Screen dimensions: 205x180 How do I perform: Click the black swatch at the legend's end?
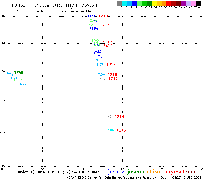point(199,3)
